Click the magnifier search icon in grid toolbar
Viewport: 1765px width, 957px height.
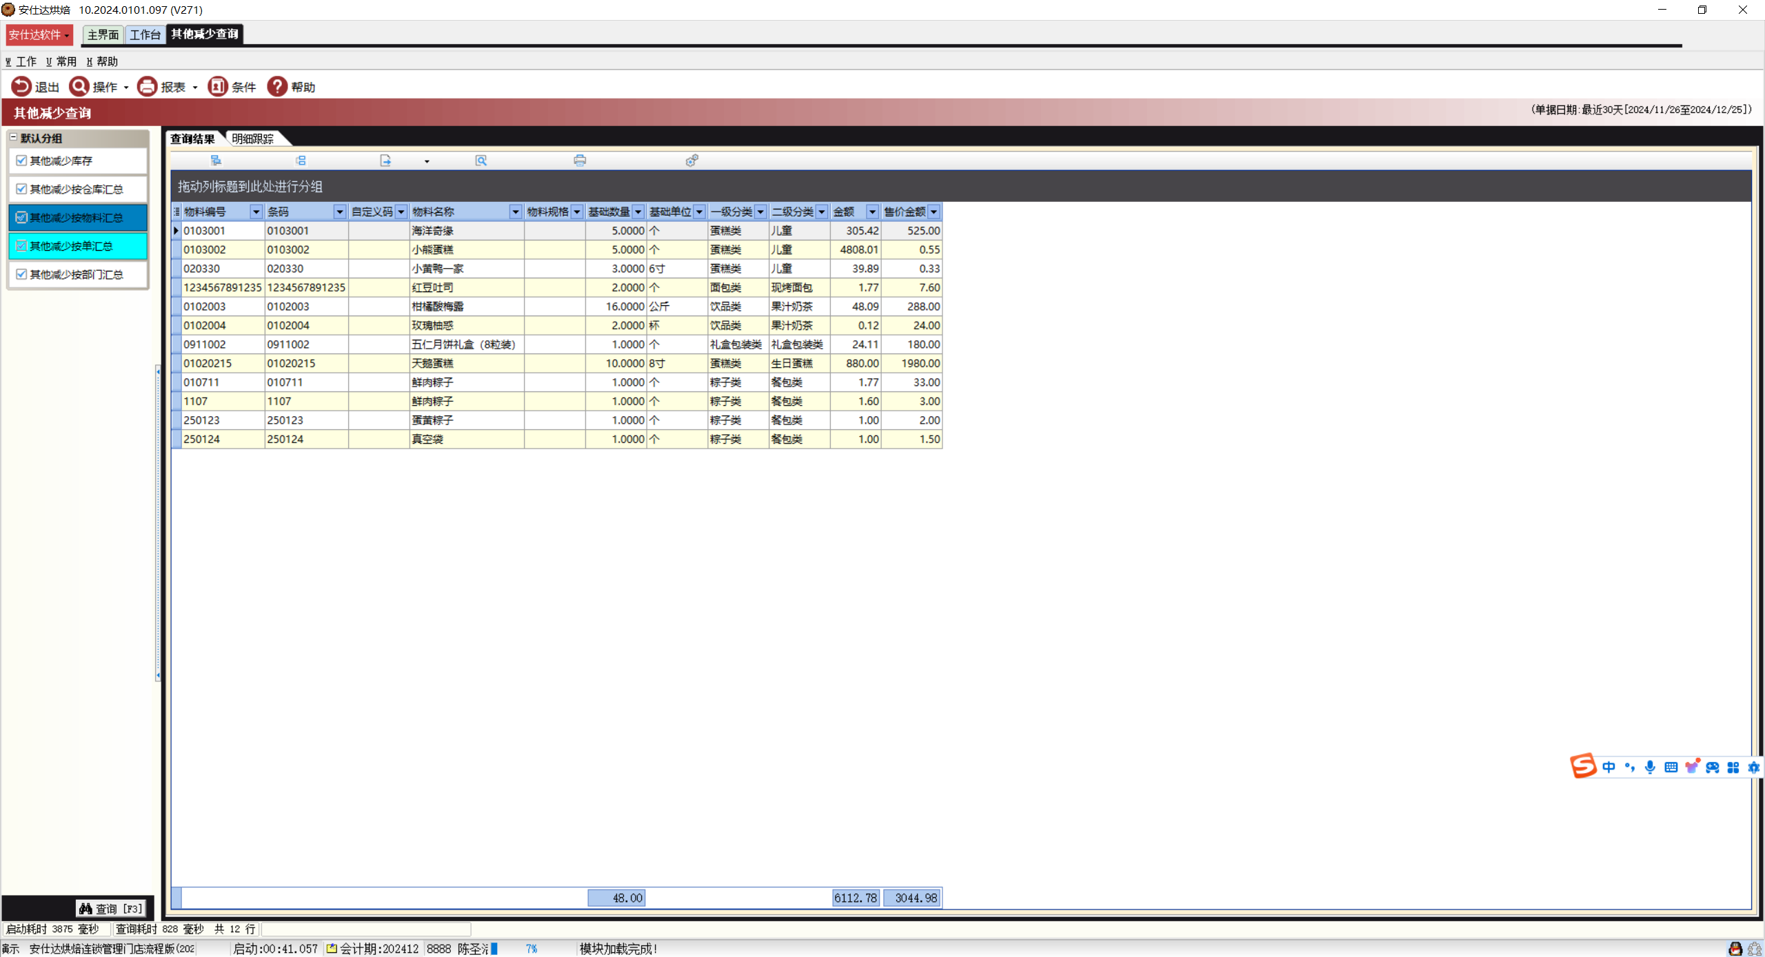click(481, 161)
